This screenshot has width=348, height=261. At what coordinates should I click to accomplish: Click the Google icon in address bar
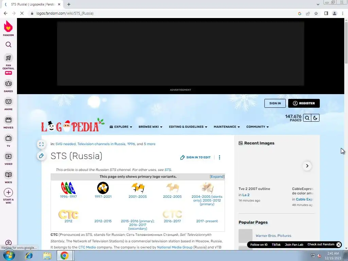tap(300, 14)
